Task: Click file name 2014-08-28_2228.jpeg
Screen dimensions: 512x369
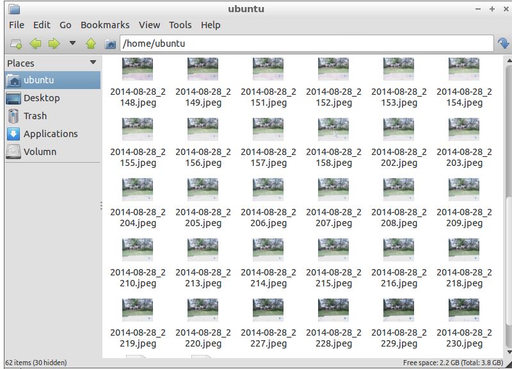Action: 333,338
